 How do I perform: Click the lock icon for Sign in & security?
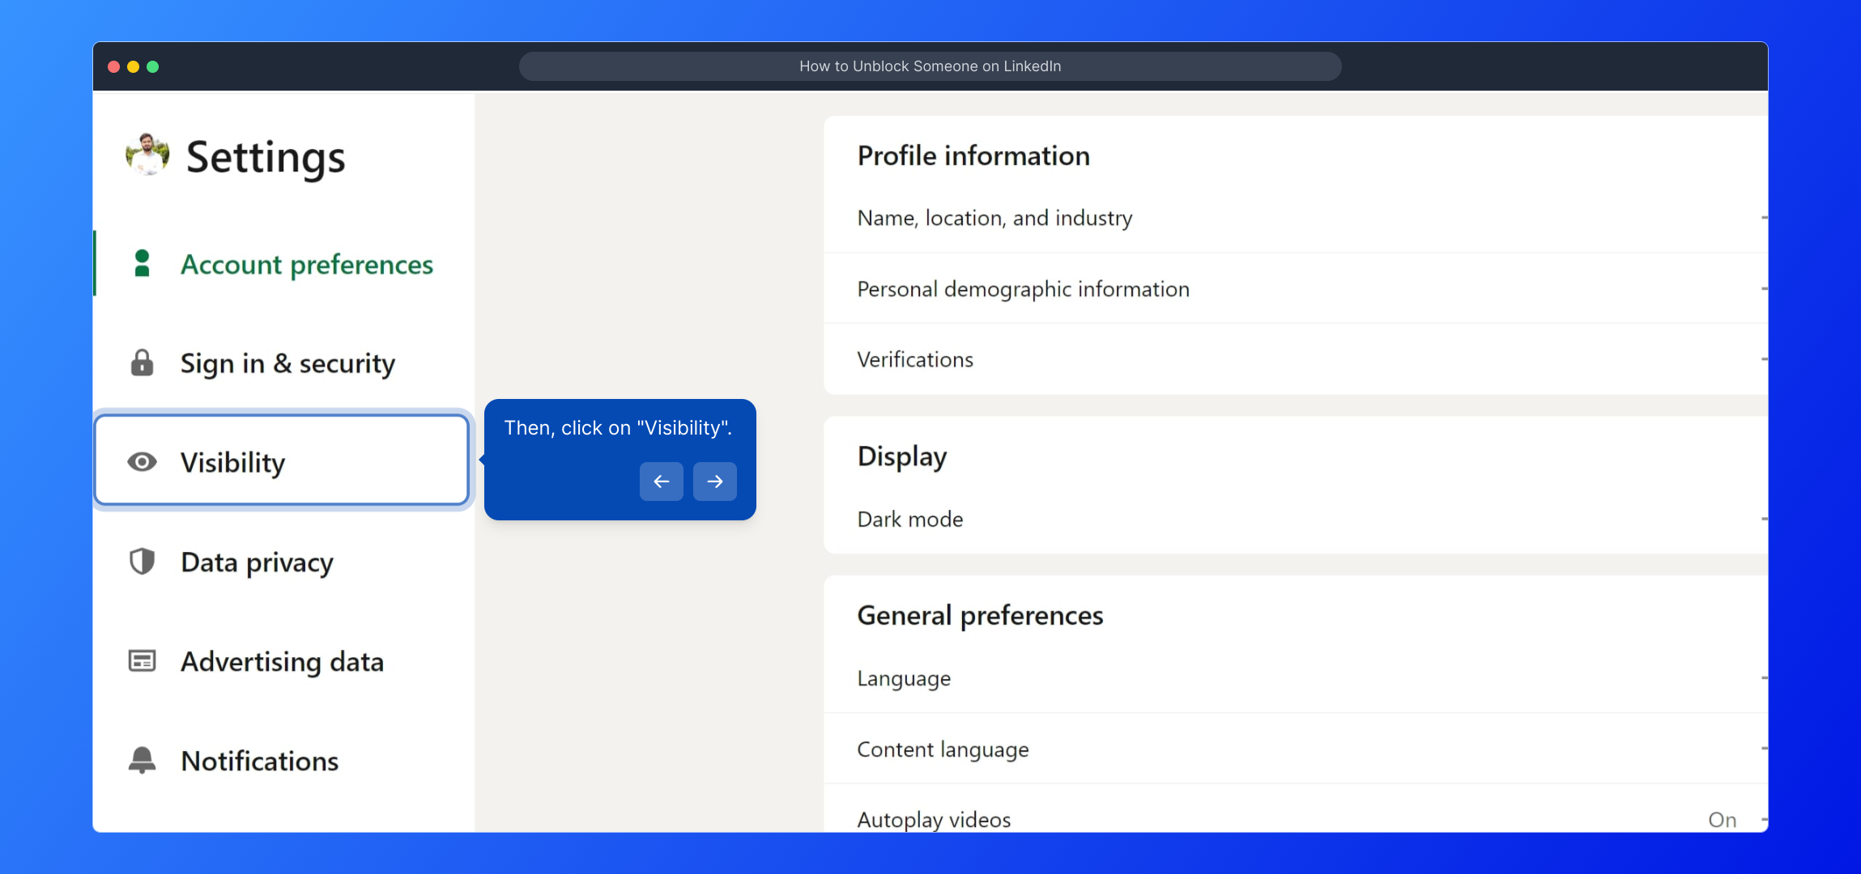tap(142, 363)
